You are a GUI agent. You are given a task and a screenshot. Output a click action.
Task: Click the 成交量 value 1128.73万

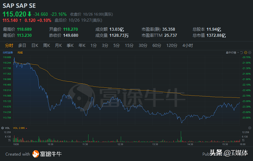pos(119,35)
